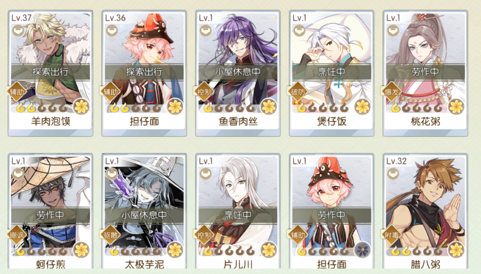The image size is (481, 274).
Task: Click the 破防 badge on 煲仔饭 card
Action: point(297,92)
